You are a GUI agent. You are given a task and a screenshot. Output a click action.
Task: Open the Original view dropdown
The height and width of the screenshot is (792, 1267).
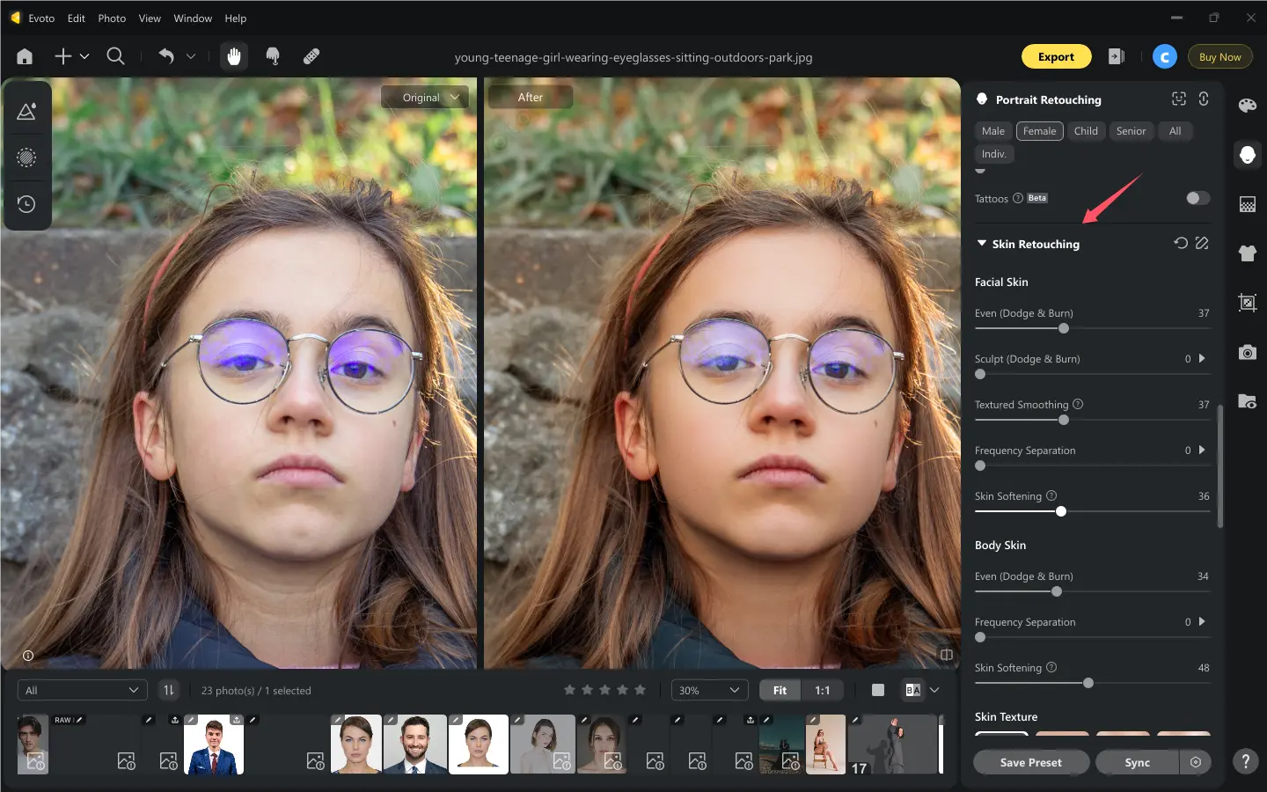[425, 98]
